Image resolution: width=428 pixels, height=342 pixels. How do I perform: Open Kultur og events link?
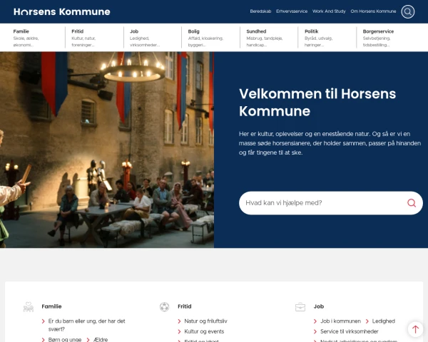pyautogui.click(x=204, y=331)
